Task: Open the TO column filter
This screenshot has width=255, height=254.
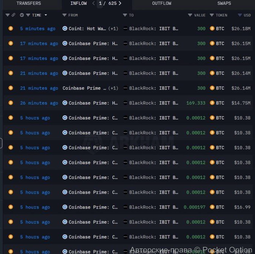Action: [125, 15]
